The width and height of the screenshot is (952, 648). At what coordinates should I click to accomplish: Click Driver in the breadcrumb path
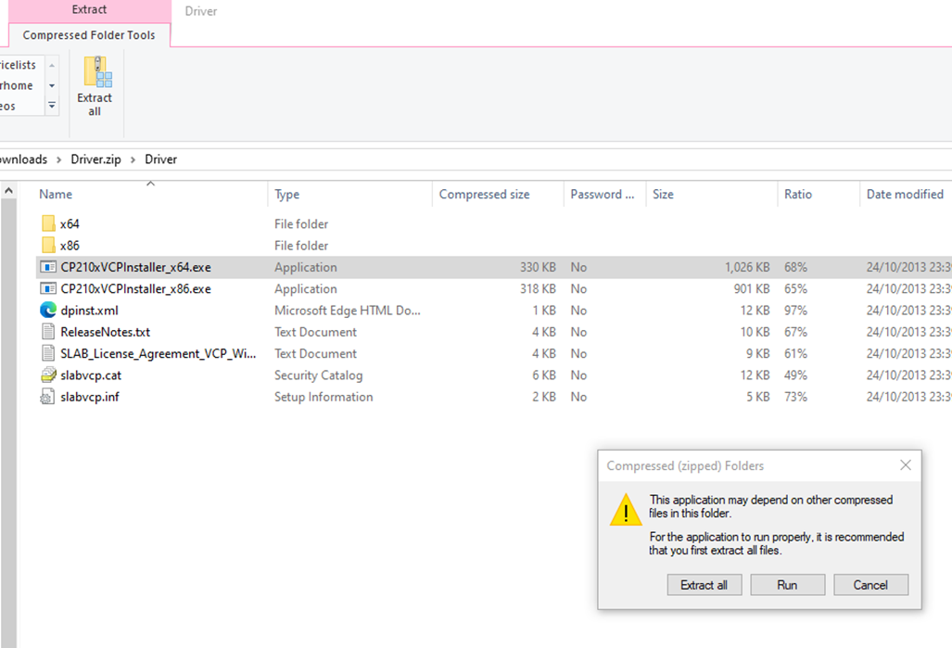click(x=161, y=159)
